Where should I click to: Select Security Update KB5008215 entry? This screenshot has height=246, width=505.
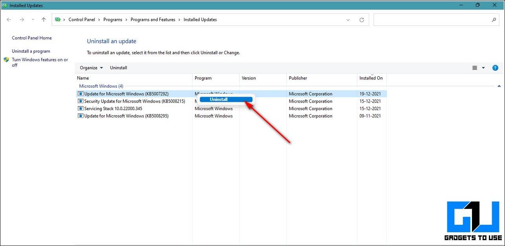pyautogui.click(x=134, y=101)
